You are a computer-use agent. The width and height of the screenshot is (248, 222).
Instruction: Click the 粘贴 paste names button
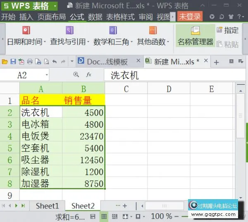click(227, 44)
